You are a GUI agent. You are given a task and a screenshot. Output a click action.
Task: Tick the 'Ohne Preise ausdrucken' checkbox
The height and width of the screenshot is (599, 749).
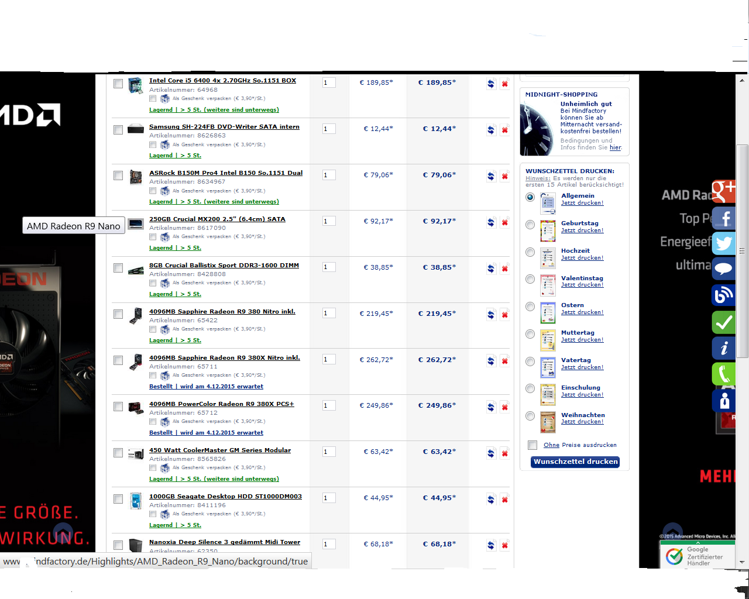[532, 445]
